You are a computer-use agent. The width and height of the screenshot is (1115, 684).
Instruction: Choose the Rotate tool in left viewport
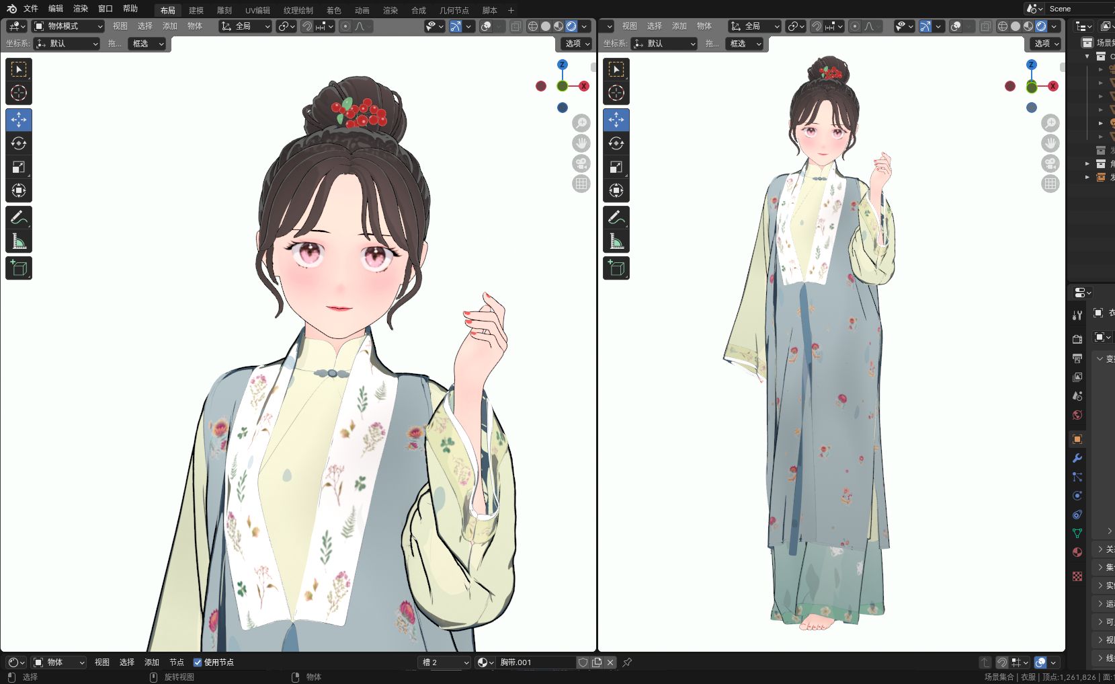coord(19,143)
